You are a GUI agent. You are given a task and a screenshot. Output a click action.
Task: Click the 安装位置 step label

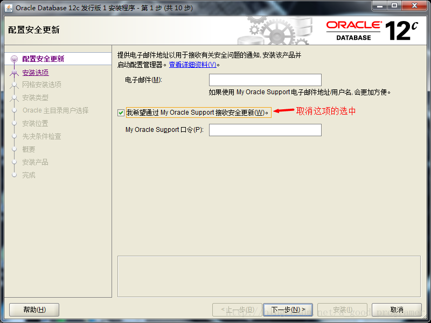pos(35,123)
